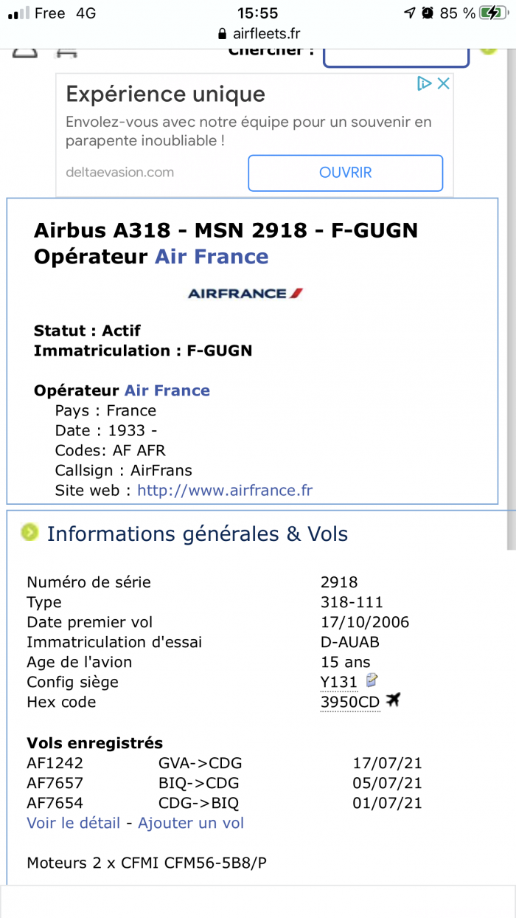
Task: Tap the green arrow icon before Informations générales
Action: tap(29, 532)
